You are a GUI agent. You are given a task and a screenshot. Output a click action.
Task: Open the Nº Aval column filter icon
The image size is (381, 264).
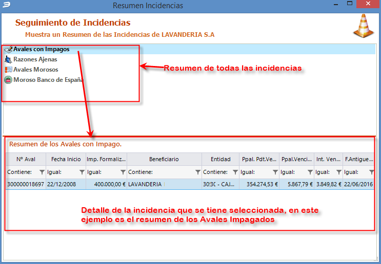(42, 172)
